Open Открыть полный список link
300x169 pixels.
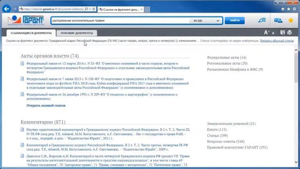click(x=46, y=105)
